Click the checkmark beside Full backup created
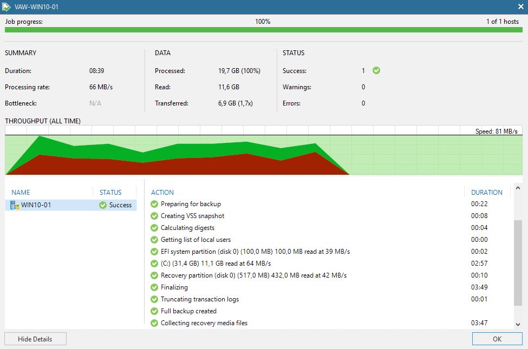This screenshot has height=349, width=528. pos(154,311)
